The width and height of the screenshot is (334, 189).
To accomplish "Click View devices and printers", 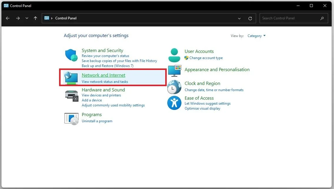I will [x=101, y=95].
